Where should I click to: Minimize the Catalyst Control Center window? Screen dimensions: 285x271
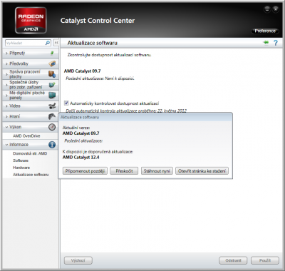click(x=267, y=9)
